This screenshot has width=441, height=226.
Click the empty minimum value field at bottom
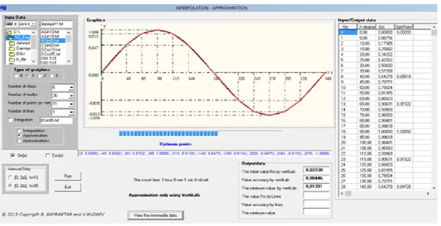[x=316, y=211]
